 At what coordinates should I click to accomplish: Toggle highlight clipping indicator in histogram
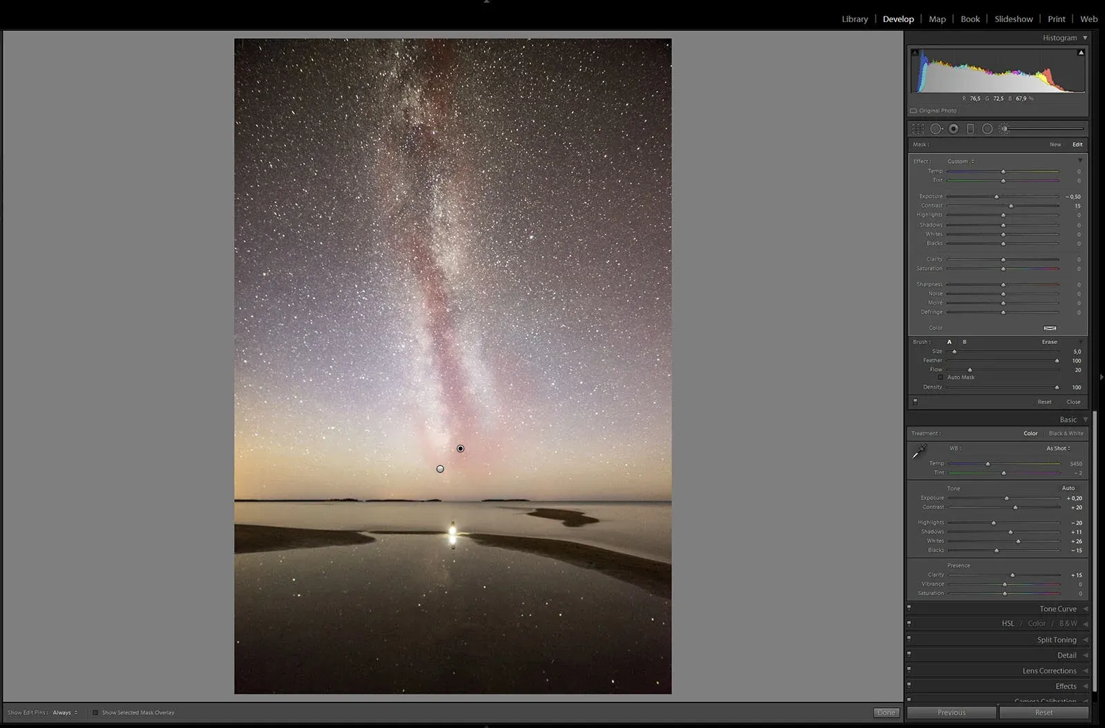coord(1081,52)
